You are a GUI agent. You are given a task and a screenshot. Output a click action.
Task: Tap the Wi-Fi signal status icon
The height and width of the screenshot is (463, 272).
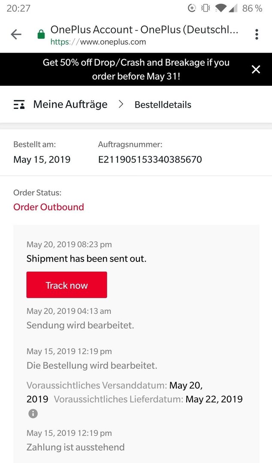[221, 8]
